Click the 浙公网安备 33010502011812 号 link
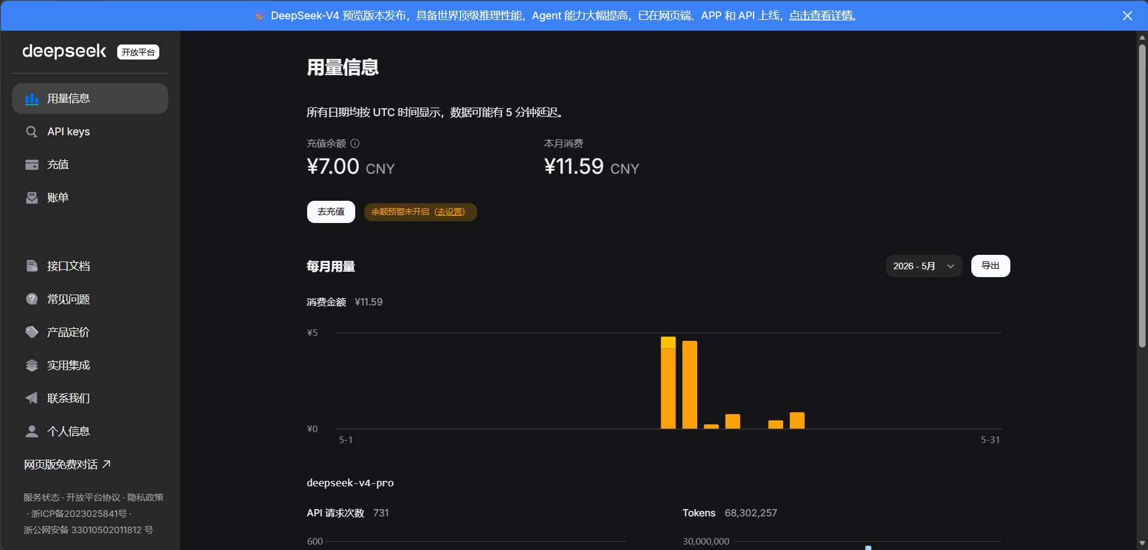 point(88,530)
